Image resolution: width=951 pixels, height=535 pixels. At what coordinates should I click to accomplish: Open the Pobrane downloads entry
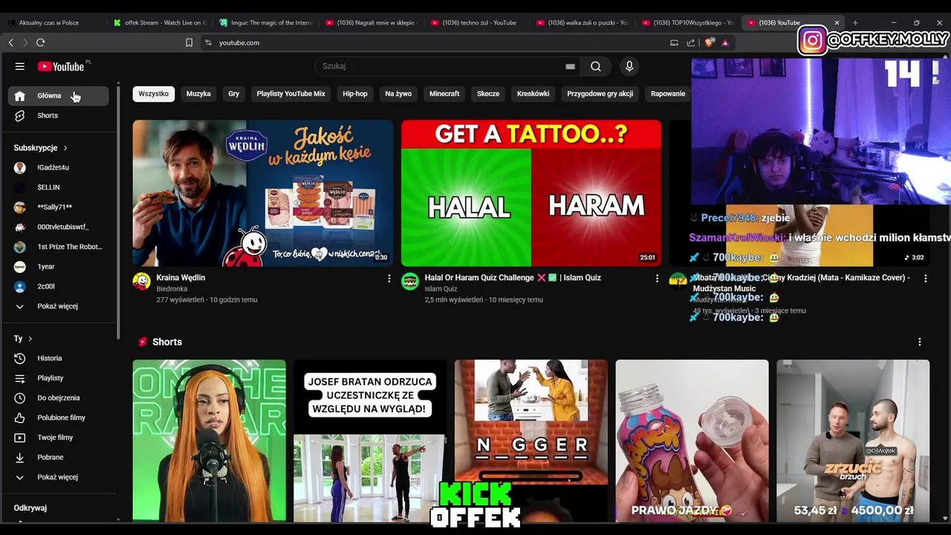[59, 457]
